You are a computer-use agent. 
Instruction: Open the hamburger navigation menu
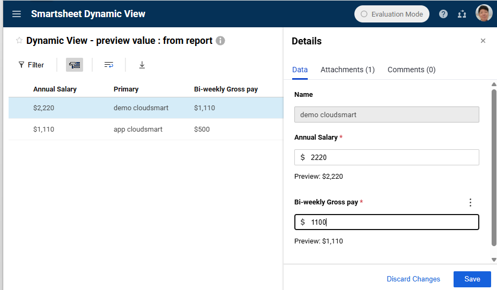coord(17,14)
